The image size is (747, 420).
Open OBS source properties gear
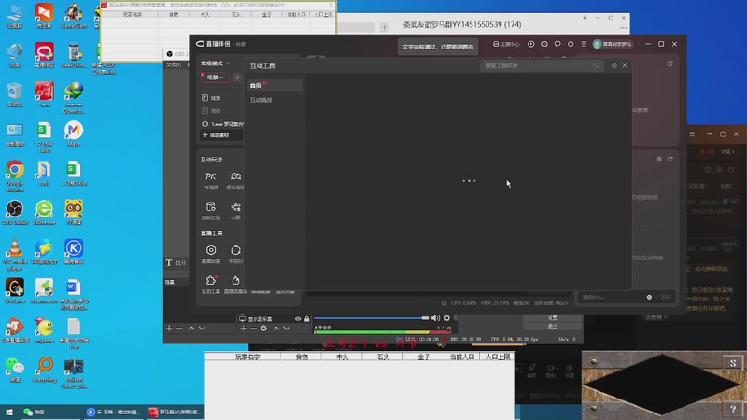pos(264,329)
